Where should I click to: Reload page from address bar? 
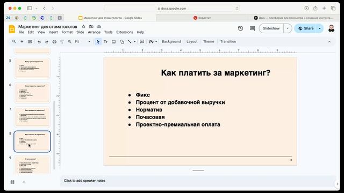click(x=236, y=9)
